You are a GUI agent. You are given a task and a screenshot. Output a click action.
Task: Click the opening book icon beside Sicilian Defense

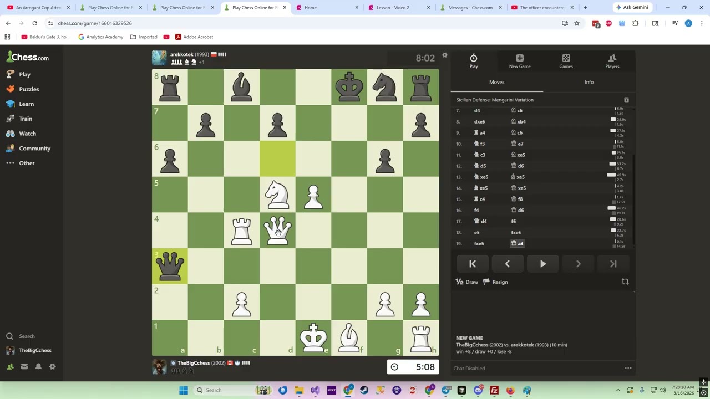pyautogui.click(x=626, y=100)
